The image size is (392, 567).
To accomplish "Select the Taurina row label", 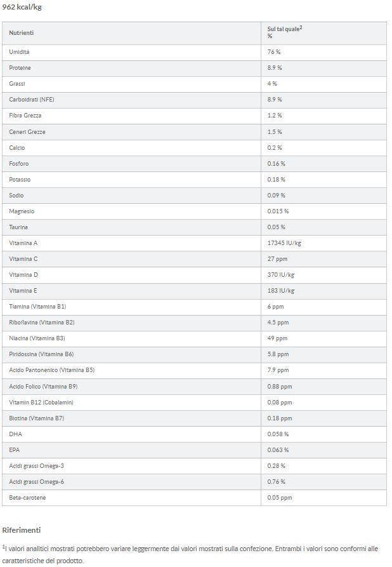I will tap(18, 227).
